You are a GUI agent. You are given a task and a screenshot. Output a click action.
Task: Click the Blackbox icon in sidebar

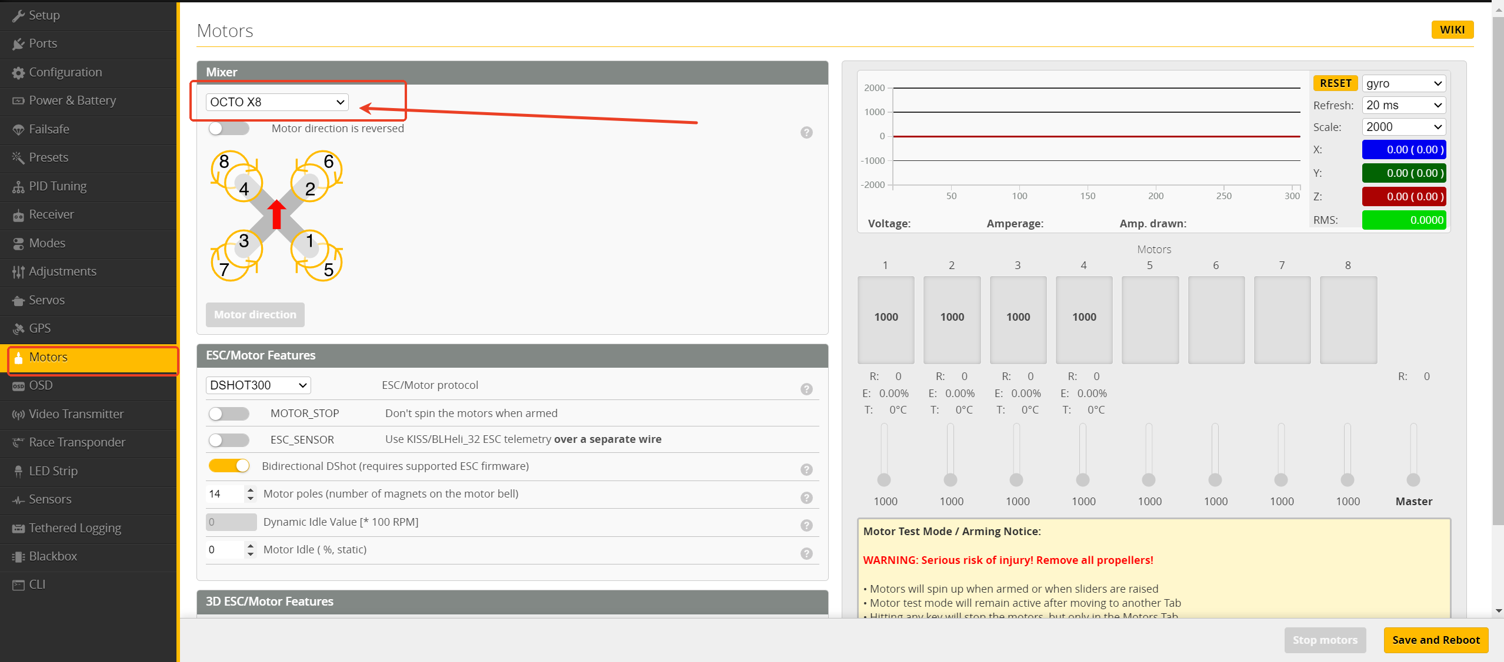tap(18, 557)
